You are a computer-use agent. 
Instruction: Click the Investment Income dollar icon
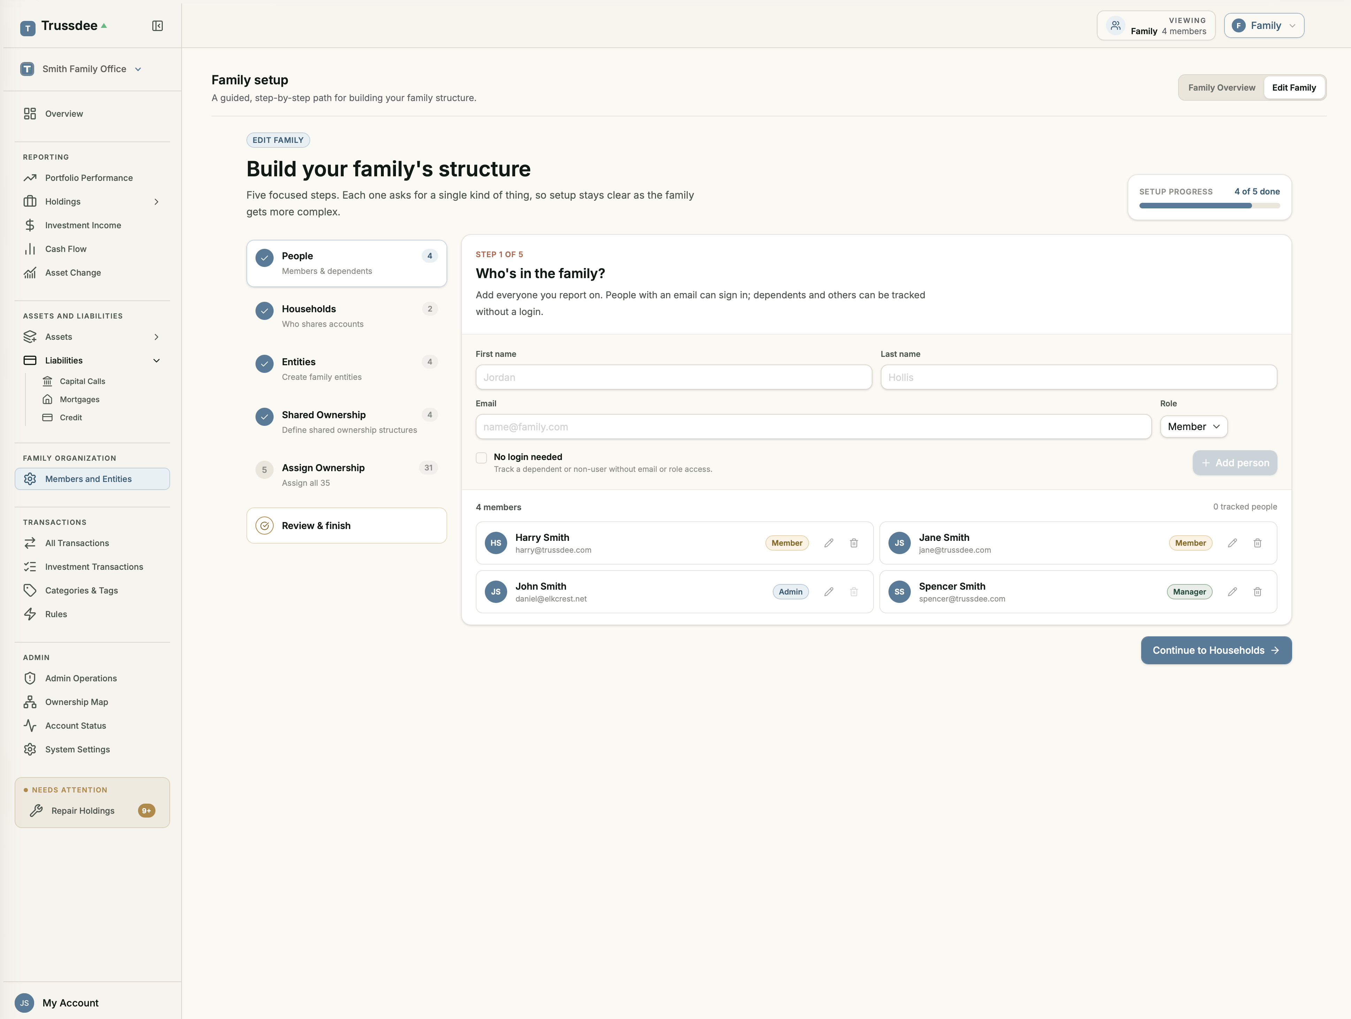pyautogui.click(x=30, y=225)
